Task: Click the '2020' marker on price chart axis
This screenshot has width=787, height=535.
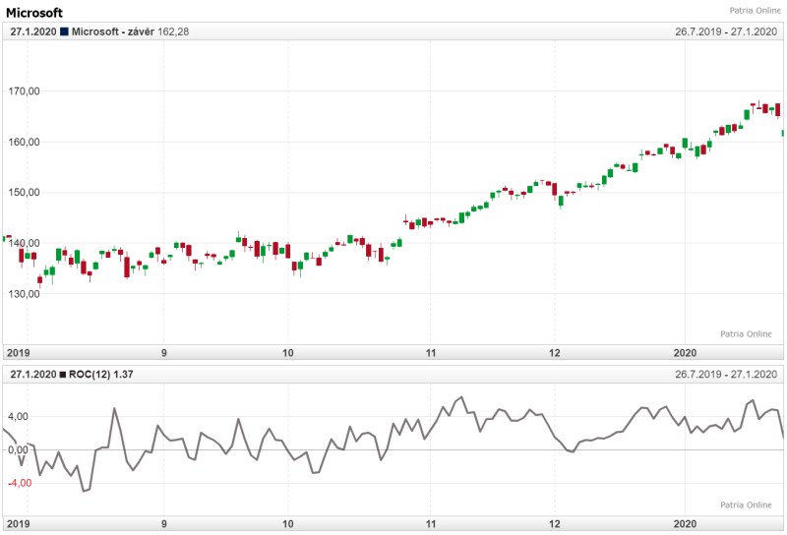Action: [x=684, y=352]
